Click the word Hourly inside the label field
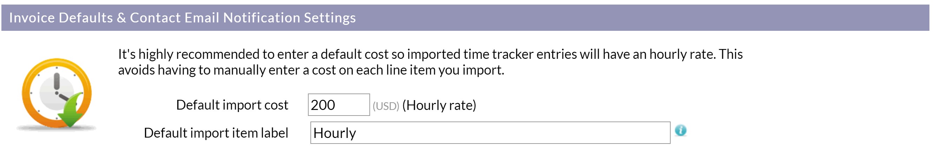Viewport: 934px width, 153px height. coord(335,133)
